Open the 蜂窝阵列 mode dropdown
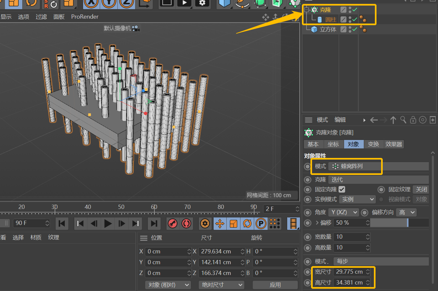Screen dimensions: 438x291 pos(378,166)
